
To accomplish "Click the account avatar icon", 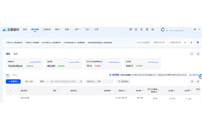I will point(163,29).
